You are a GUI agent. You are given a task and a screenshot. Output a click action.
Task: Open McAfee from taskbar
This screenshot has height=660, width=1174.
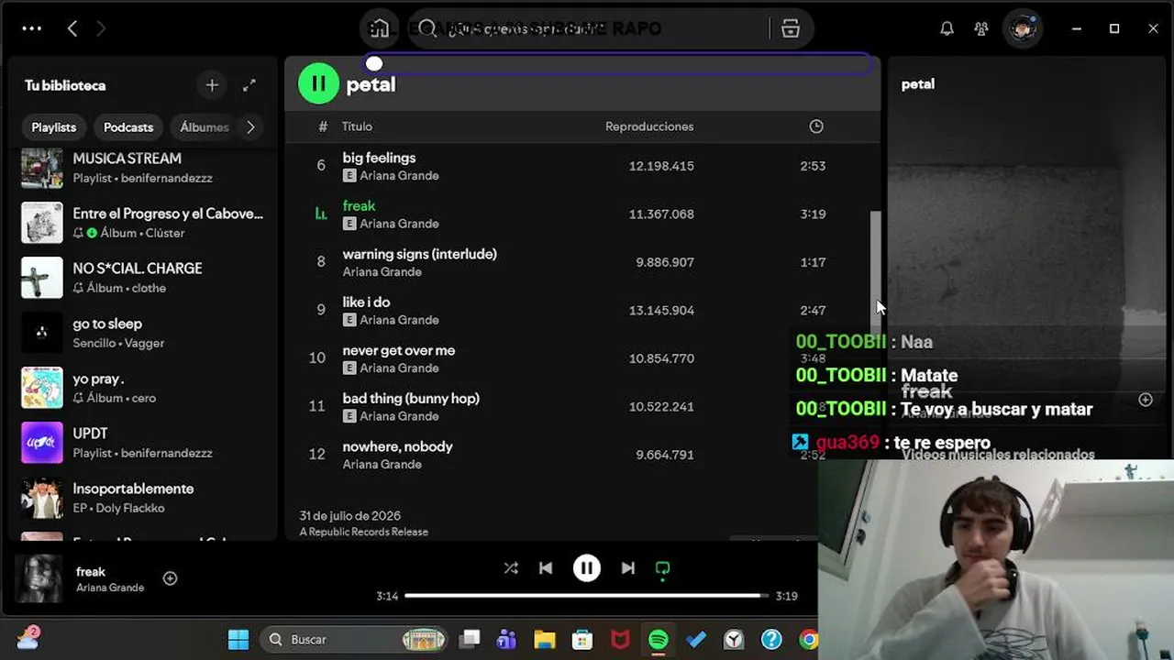click(x=621, y=640)
